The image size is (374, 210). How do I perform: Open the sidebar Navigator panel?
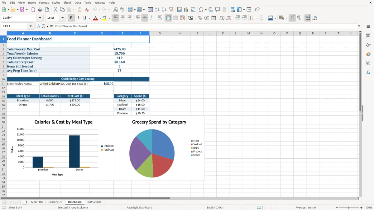(368, 63)
